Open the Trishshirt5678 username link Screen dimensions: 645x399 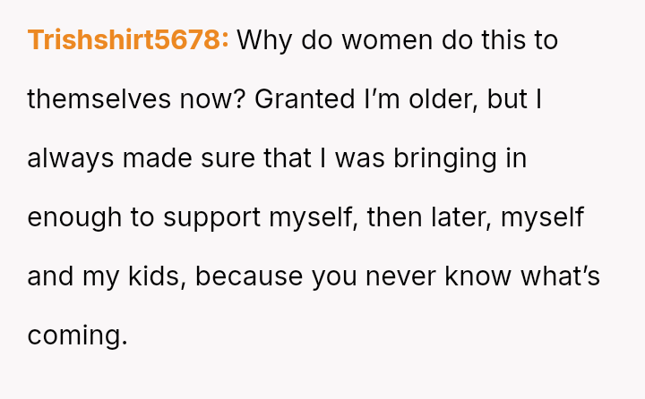pyautogui.click(x=128, y=40)
